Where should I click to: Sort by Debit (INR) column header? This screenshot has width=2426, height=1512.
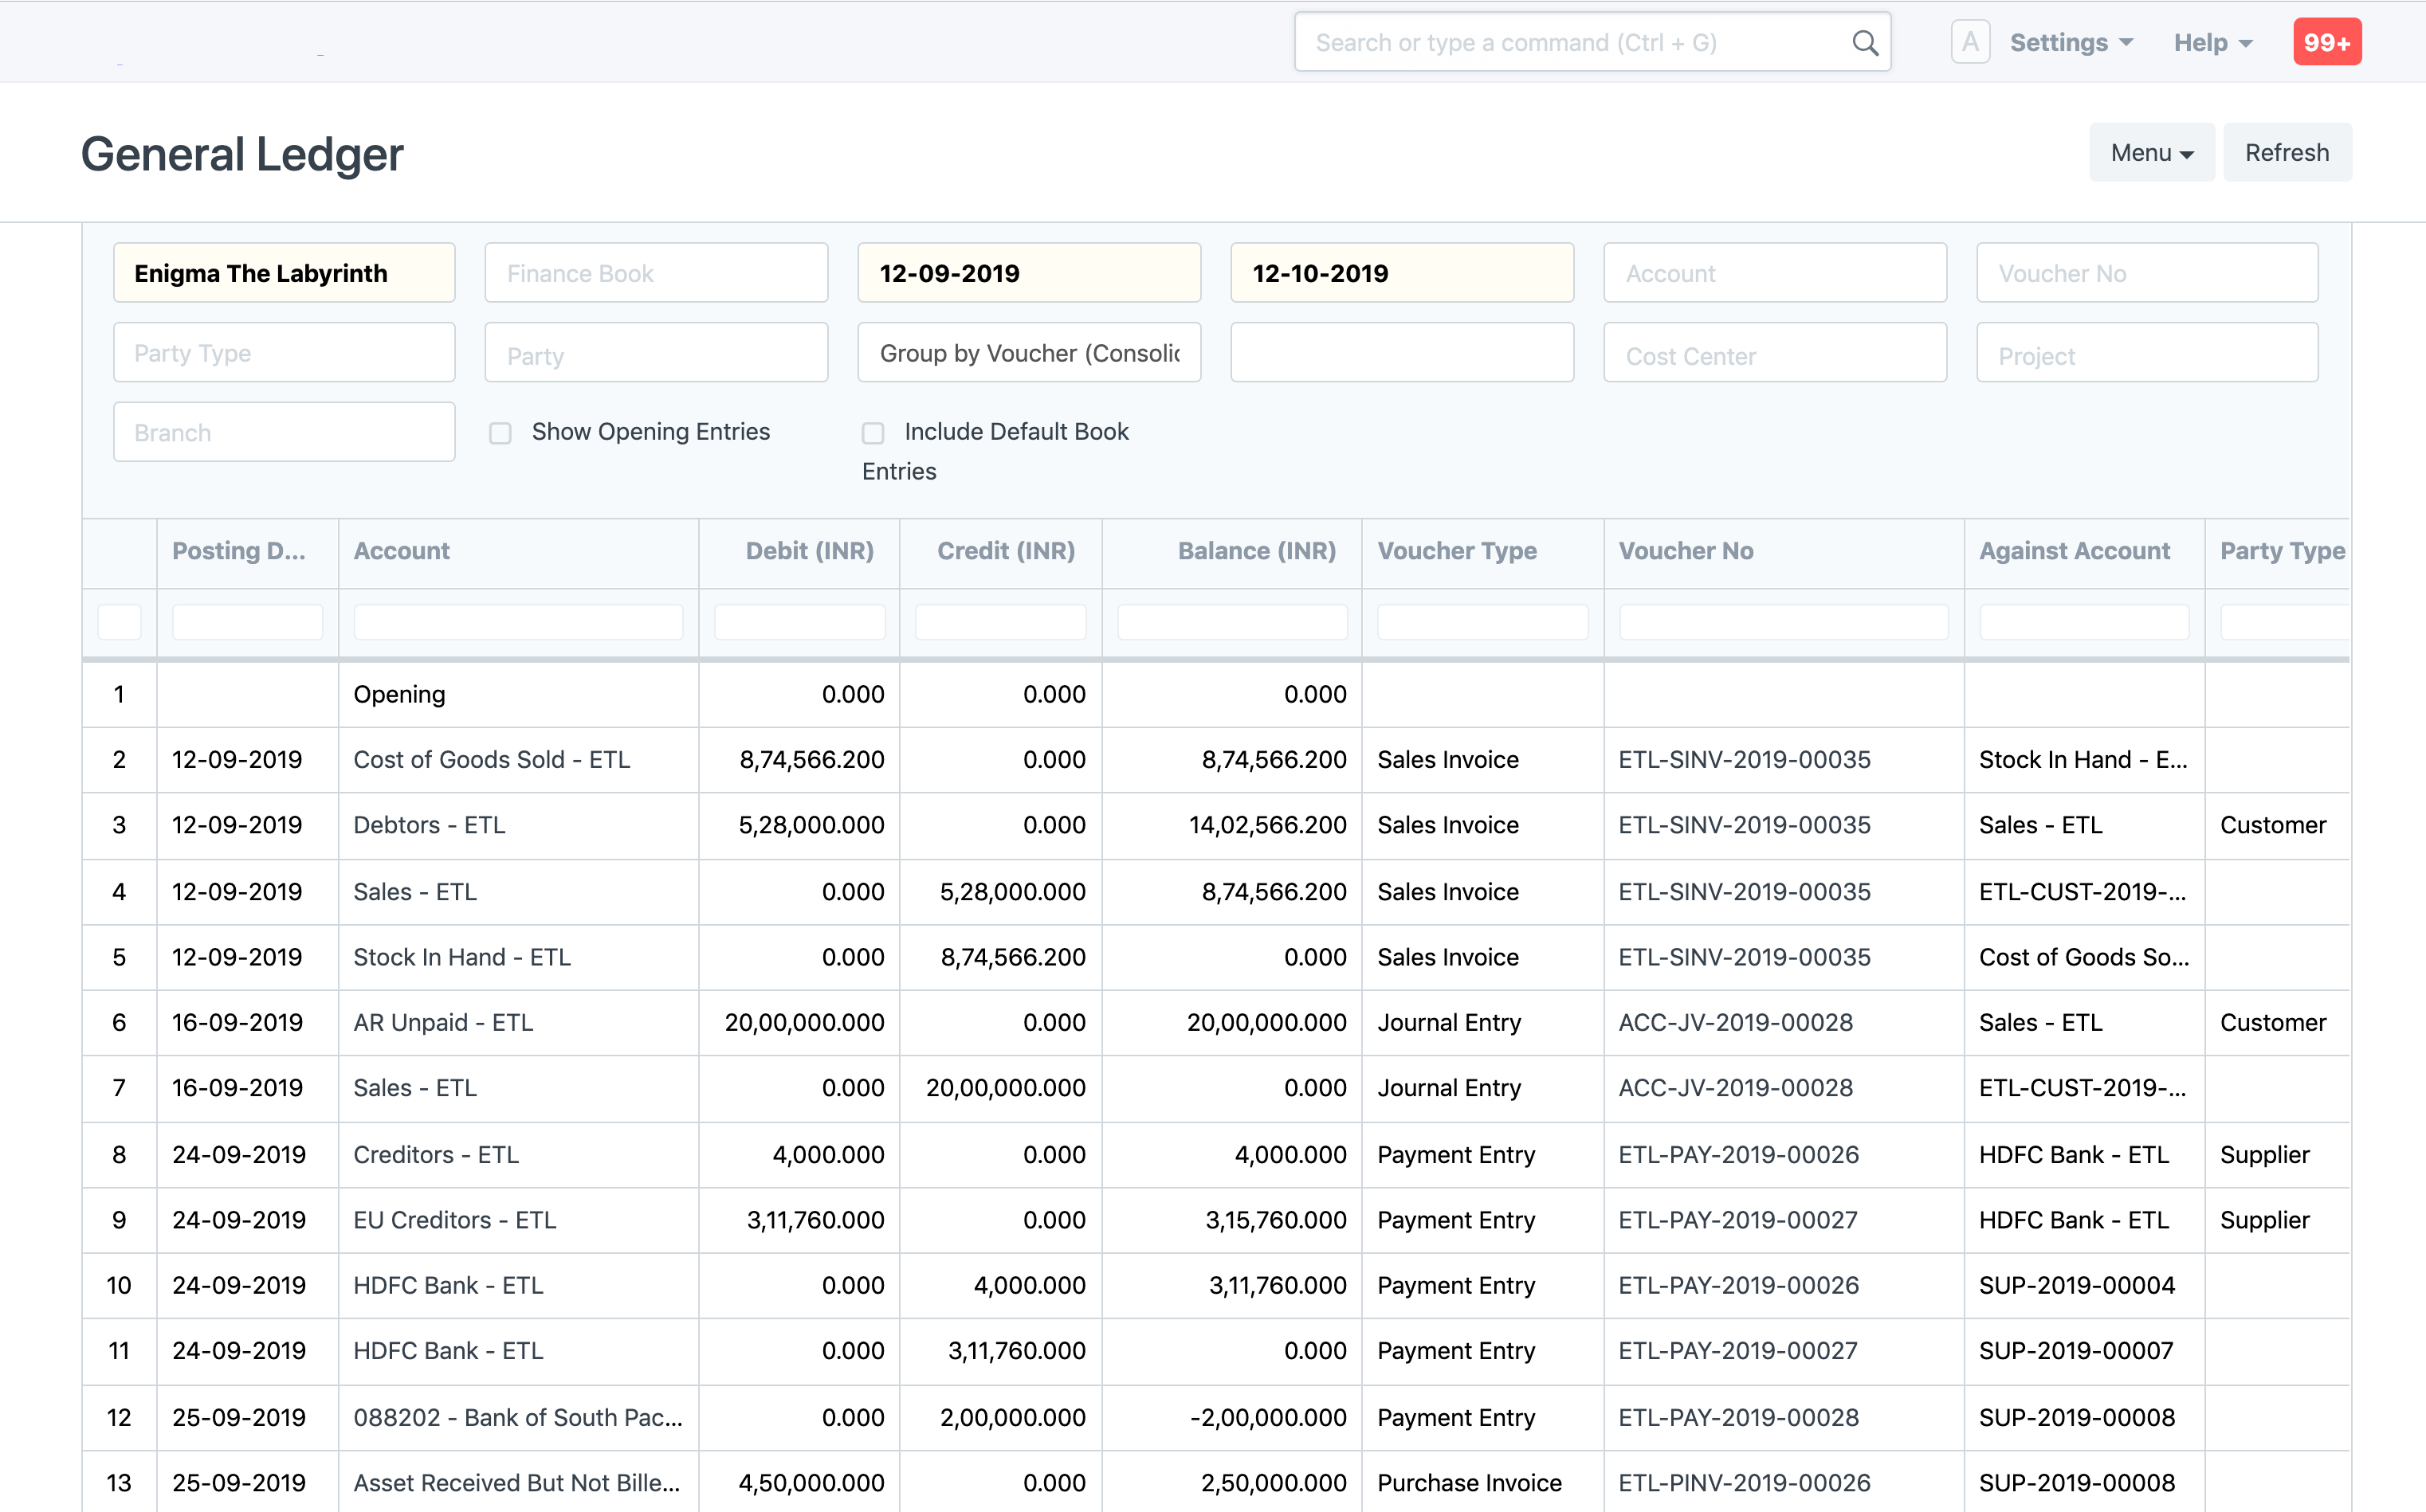click(810, 551)
